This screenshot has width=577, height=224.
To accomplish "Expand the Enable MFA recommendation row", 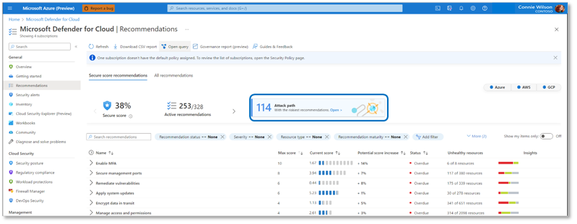I will tap(91, 163).
